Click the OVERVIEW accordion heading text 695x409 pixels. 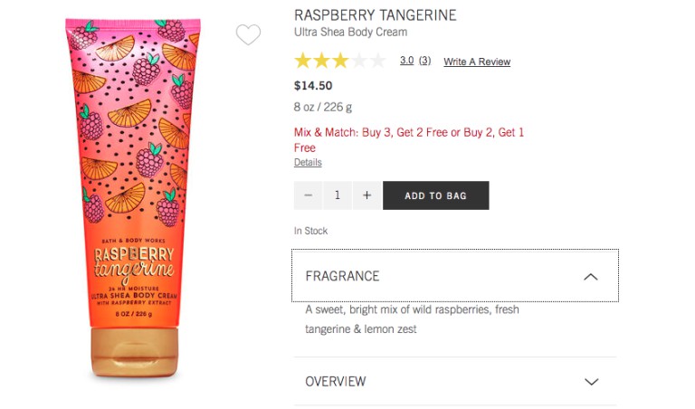pyautogui.click(x=336, y=382)
